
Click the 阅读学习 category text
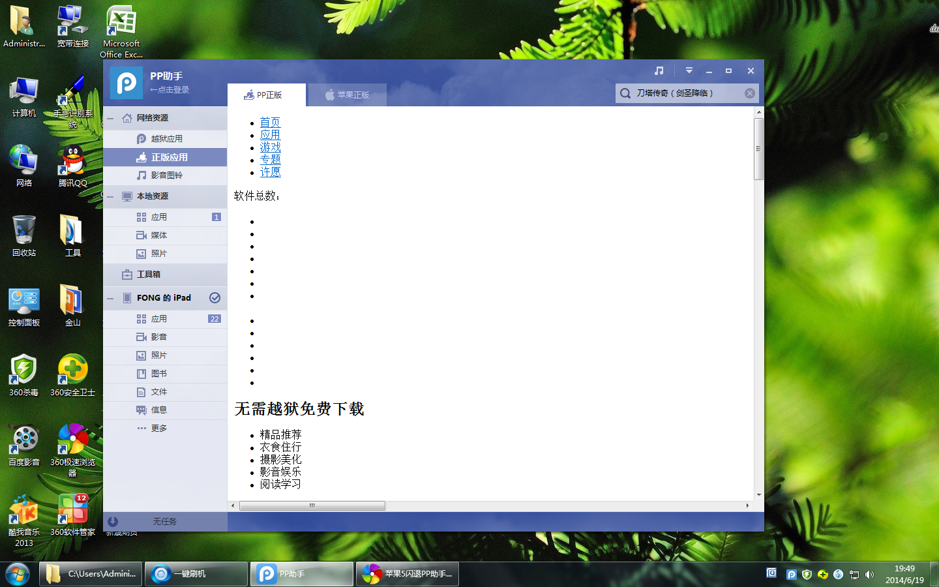[280, 484]
